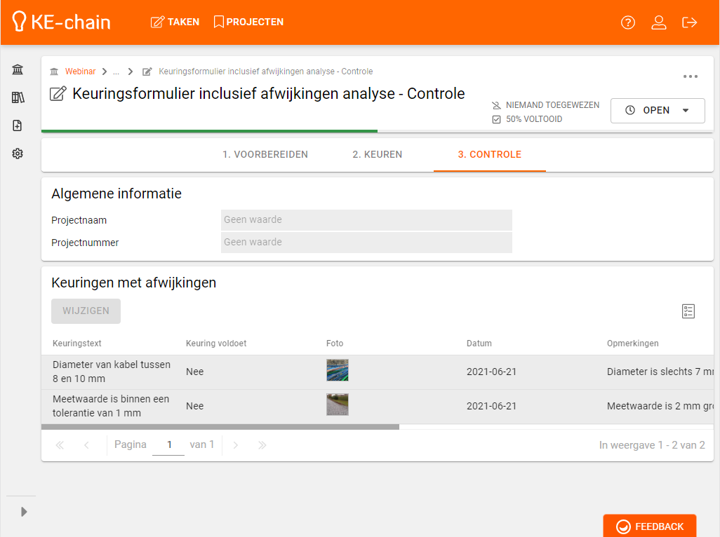720x537 pixels.
Task: Switch to the 1. VOORBEREIDEN tab
Action: (265, 155)
